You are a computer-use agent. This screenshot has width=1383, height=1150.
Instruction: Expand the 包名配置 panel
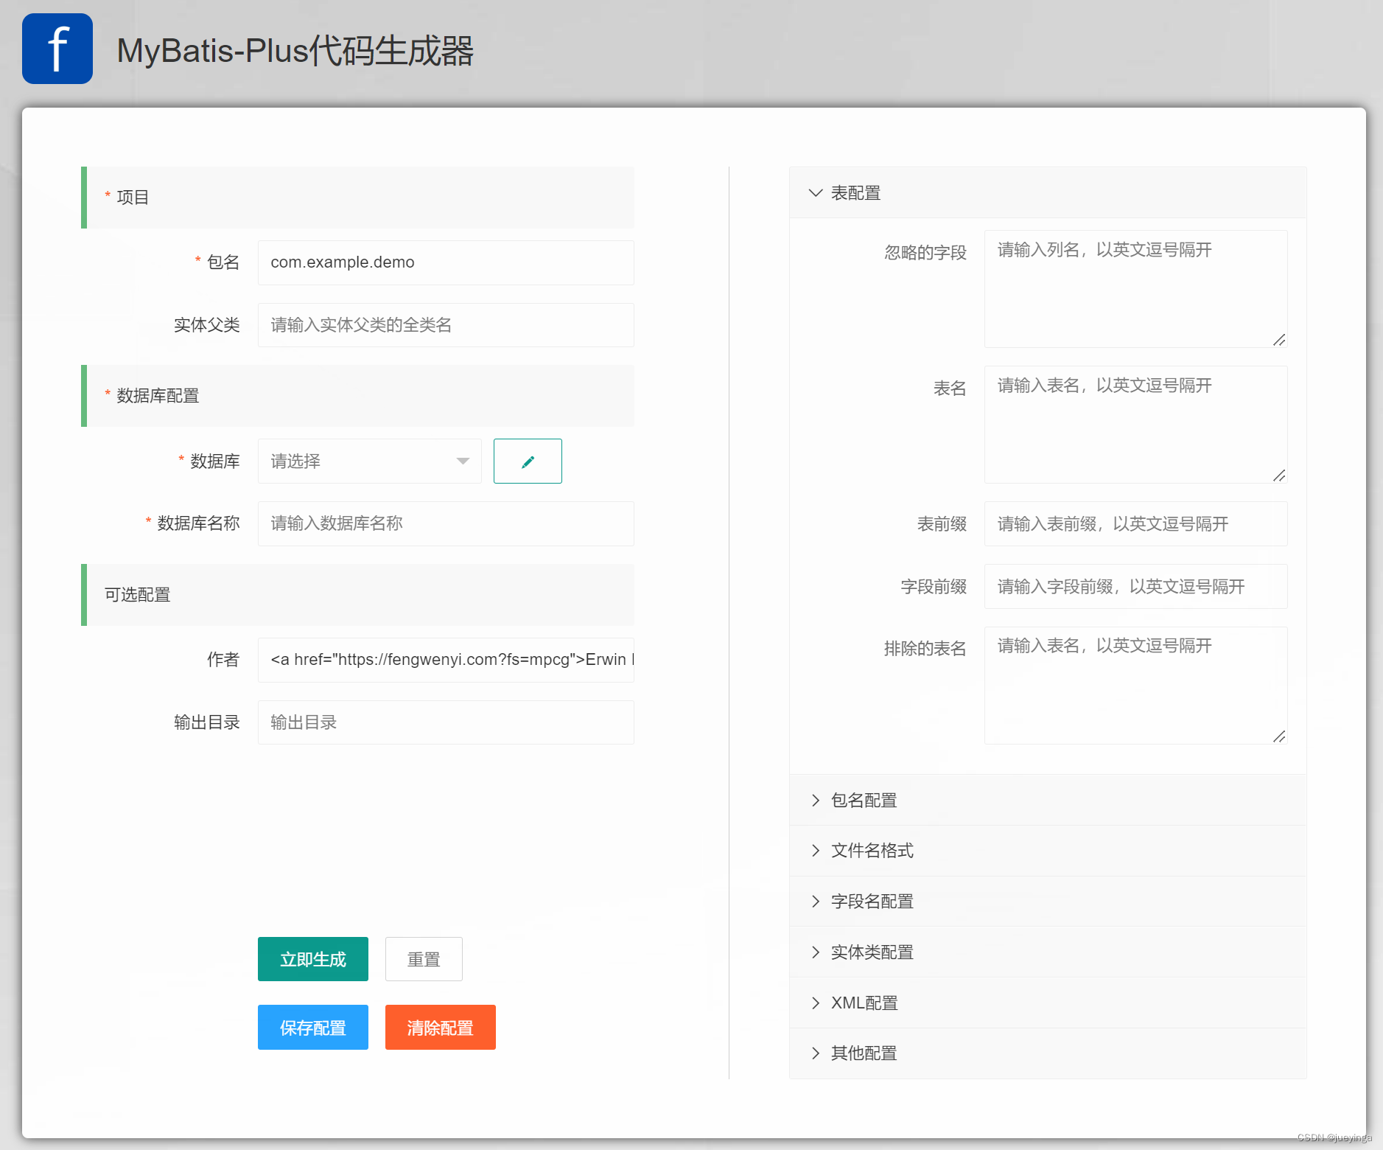click(1048, 801)
